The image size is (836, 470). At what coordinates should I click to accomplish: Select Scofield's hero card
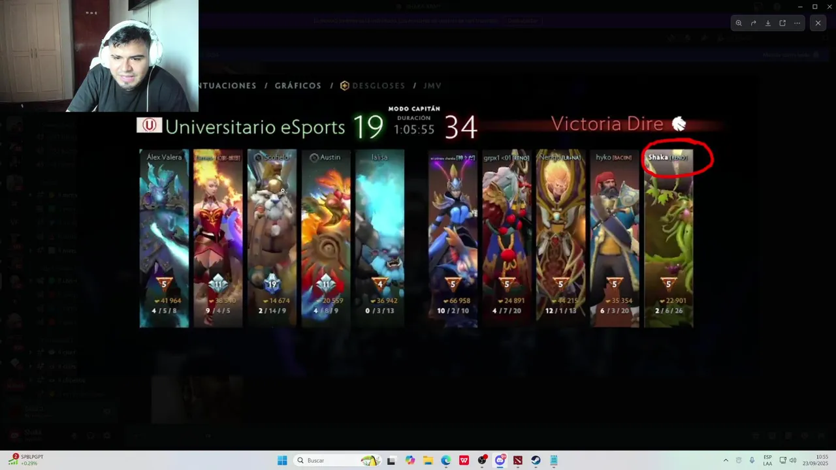[272, 238]
